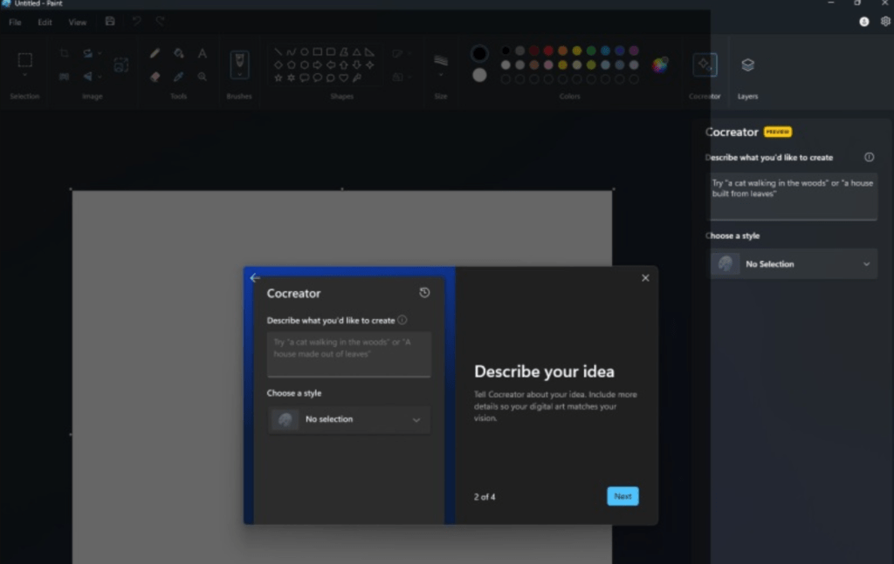Open Cocreator history icon in dialog
Image resolution: width=894 pixels, height=564 pixels.
424,293
